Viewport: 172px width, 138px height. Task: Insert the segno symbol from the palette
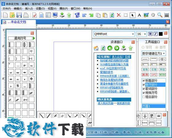click(x=18, y=86)
